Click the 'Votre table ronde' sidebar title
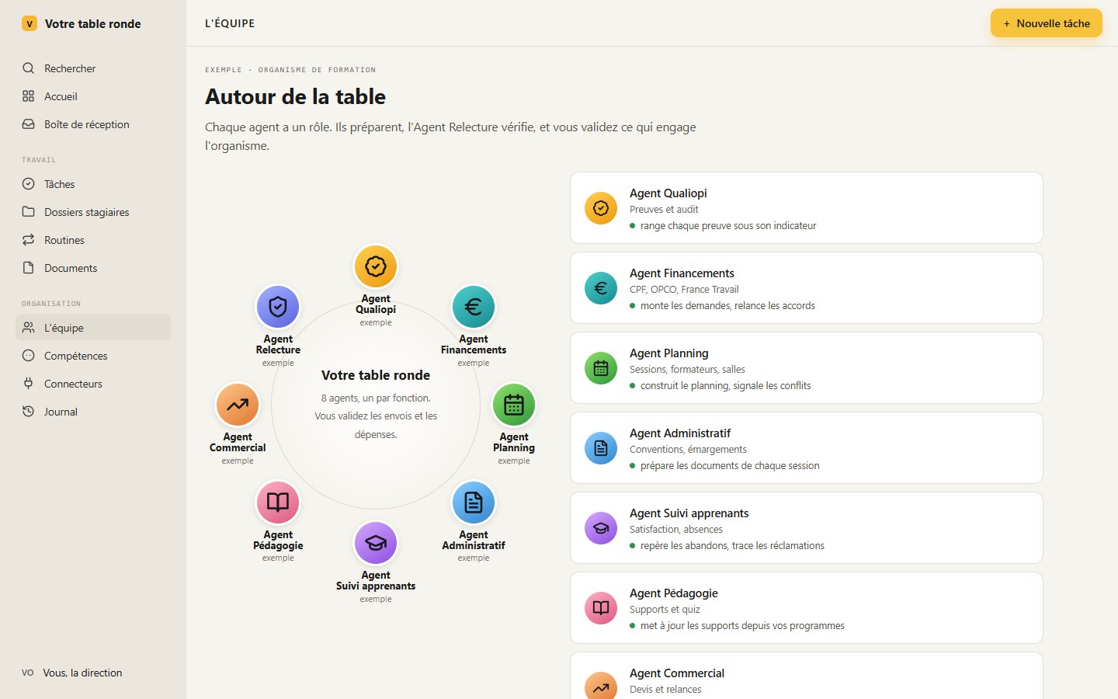 [x=93, y=24]
